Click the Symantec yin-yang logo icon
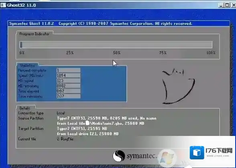The width and height of the screenshot is (236, 168). point(119,156)
